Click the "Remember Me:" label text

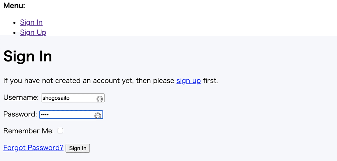pos(28,131)
